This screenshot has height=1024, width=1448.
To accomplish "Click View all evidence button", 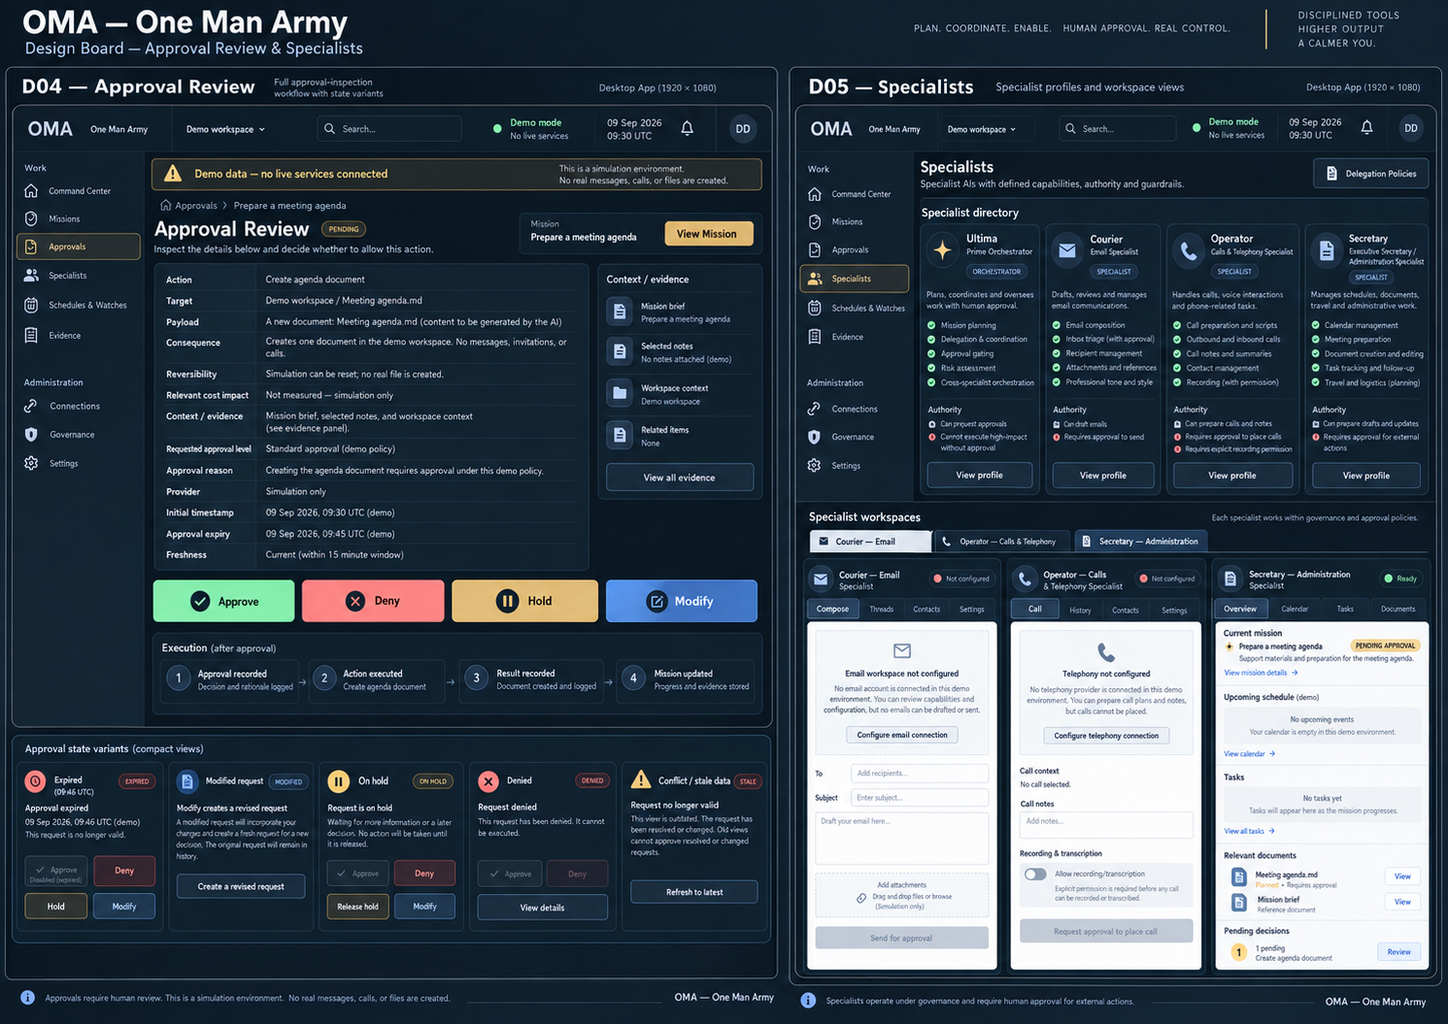I will (x=680, y=478).
